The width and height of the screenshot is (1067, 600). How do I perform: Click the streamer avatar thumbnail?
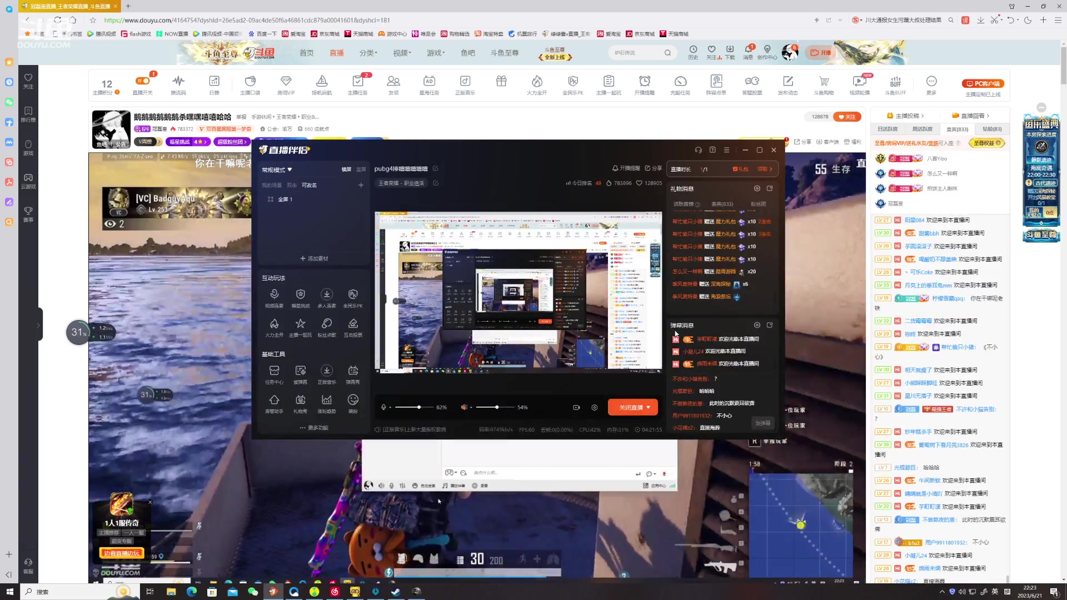[x=111, y=129]
